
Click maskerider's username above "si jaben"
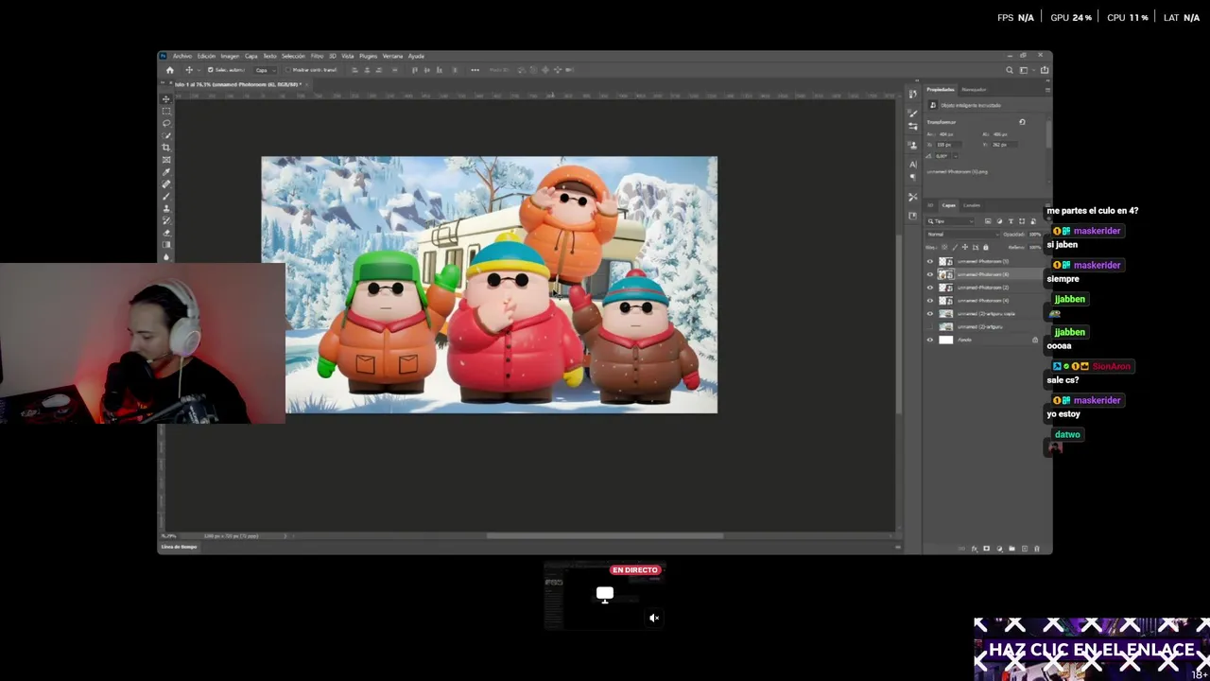(x=1097, y=231)
